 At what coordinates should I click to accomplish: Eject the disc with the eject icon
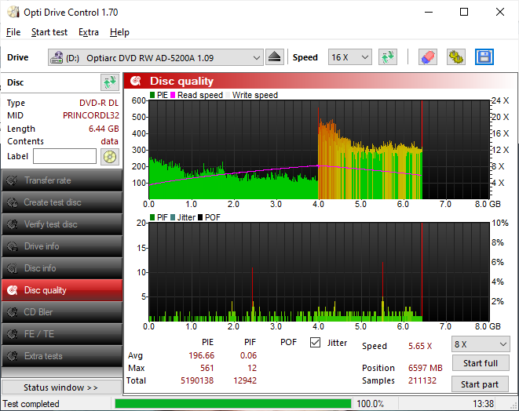[x=274, y=57]
